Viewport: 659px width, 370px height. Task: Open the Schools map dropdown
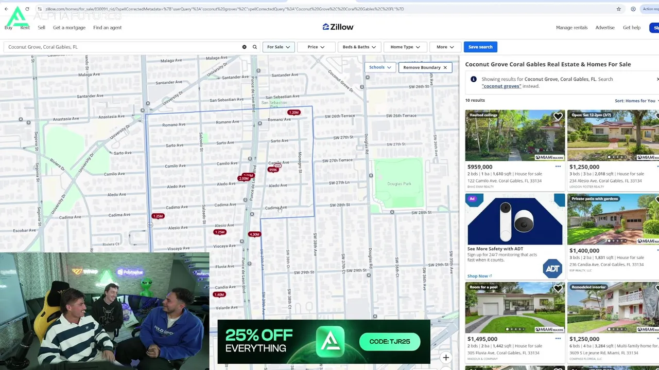[x=379, y=67]
